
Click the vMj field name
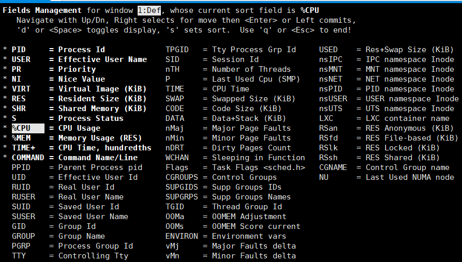point(172,246)
